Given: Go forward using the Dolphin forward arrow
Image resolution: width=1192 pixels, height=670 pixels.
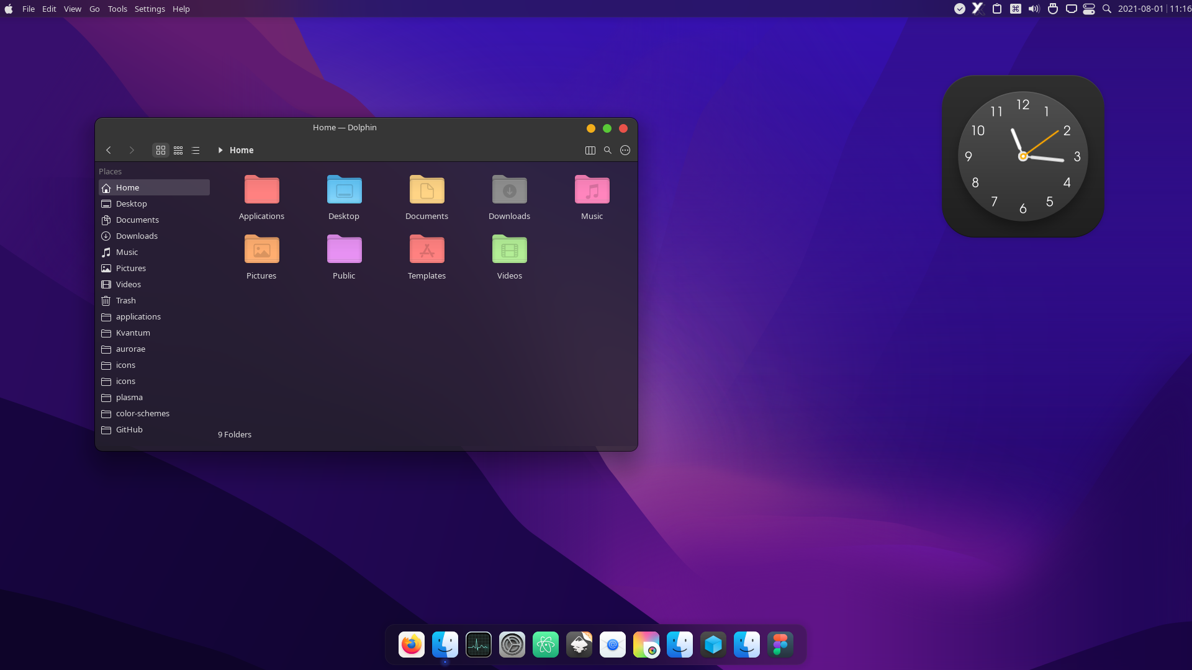Looking at the screenshot, I should click(x=132, y=150).
